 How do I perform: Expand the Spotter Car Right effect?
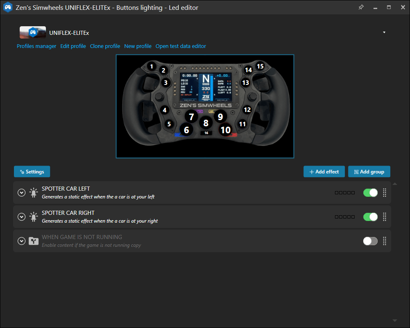pos(22,217)
